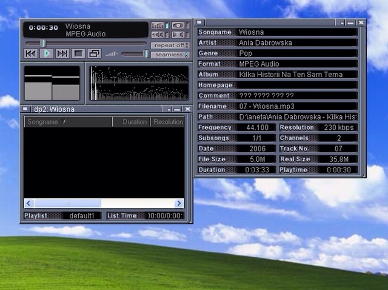Click the volume slider handle
388x290 pixels.
[146, 54]
